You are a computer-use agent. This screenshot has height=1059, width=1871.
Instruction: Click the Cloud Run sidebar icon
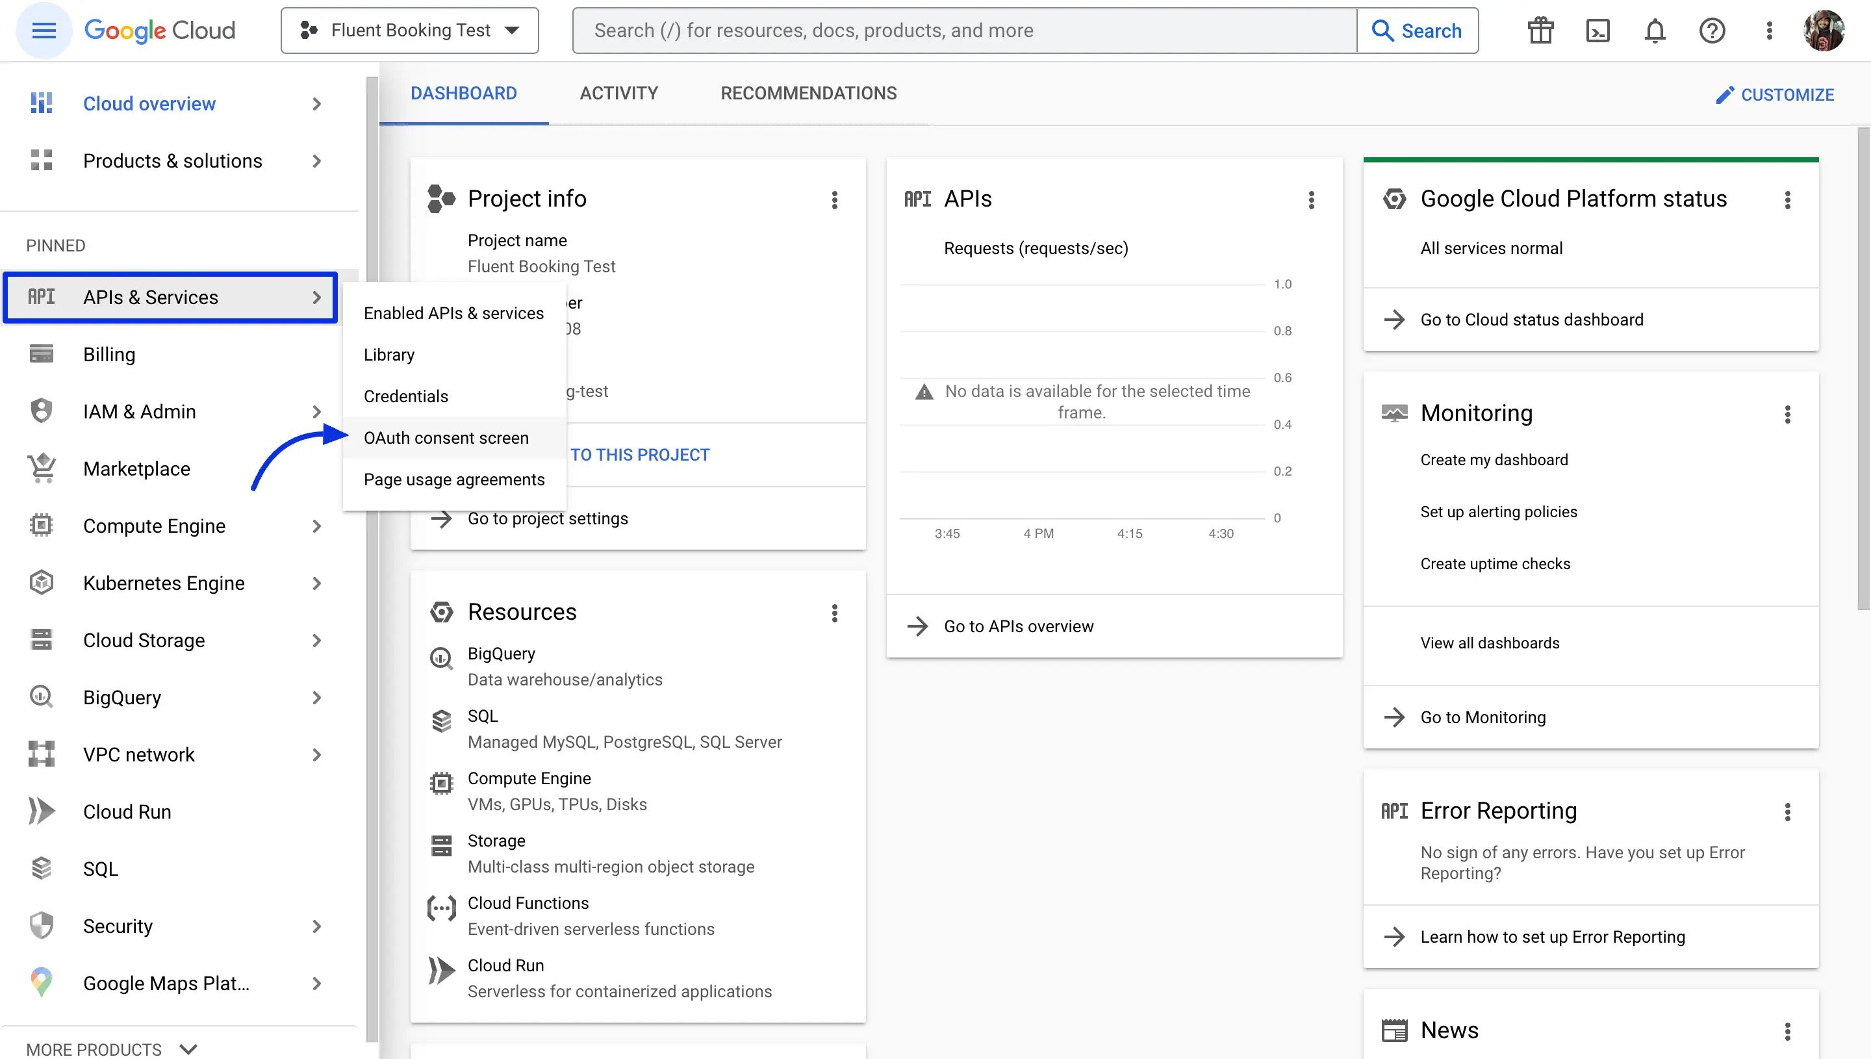[42, 811]
